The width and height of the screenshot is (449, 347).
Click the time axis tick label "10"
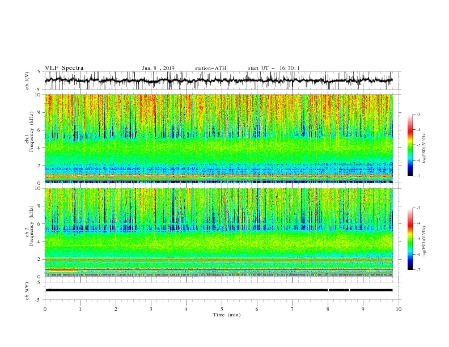point(399,309)
